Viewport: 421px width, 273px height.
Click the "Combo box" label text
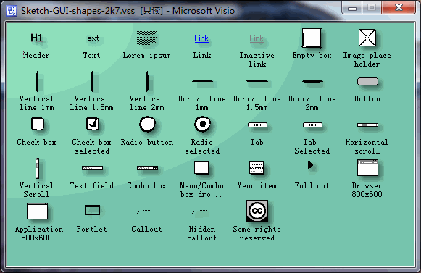click(x=146, y=185)
